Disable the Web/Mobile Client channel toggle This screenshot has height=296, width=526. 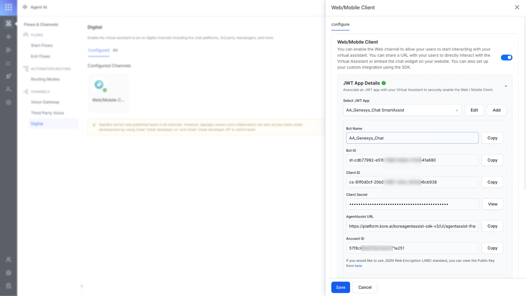[x=506, y=57]
